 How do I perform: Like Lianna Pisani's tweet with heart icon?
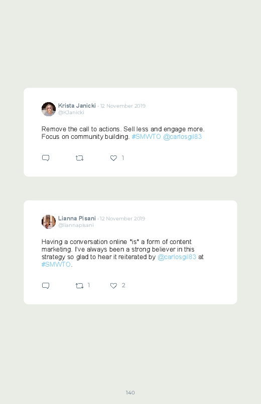113,285
